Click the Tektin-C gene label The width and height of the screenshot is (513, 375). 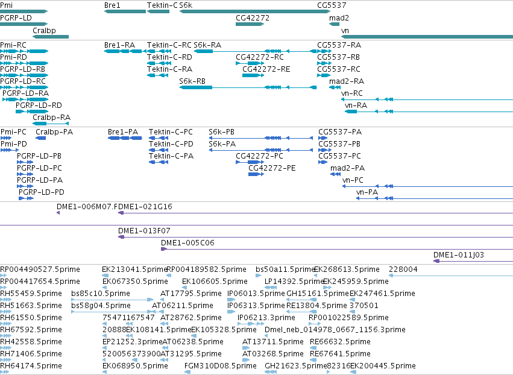click(x=162, y=5)
